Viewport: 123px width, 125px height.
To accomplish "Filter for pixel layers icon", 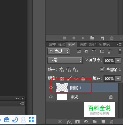I will pos(79,52).
